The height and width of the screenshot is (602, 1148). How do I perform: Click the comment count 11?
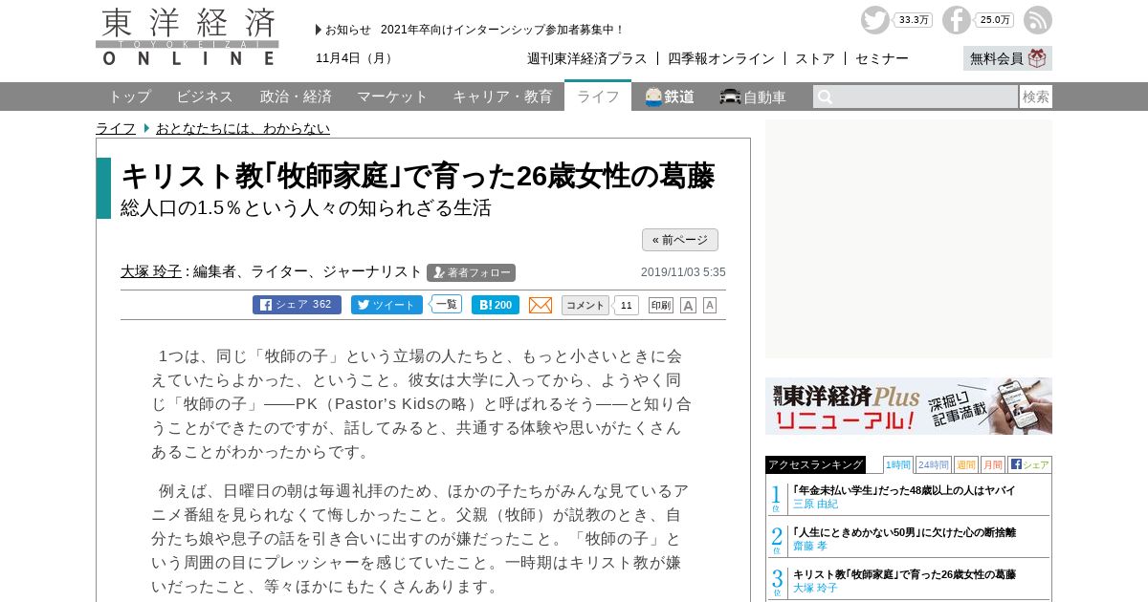(626, 305)
